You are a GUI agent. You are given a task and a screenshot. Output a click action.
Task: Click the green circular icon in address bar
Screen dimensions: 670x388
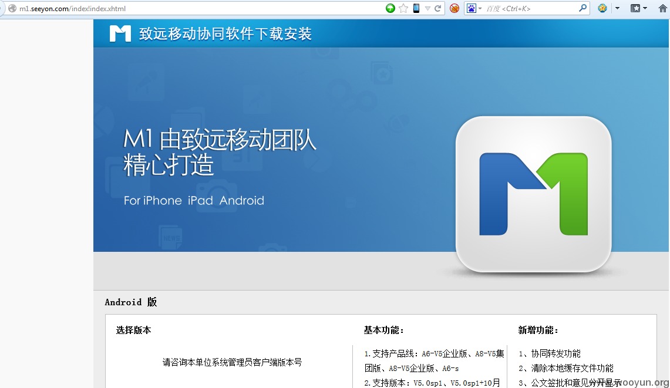click(x=390, y=8)
